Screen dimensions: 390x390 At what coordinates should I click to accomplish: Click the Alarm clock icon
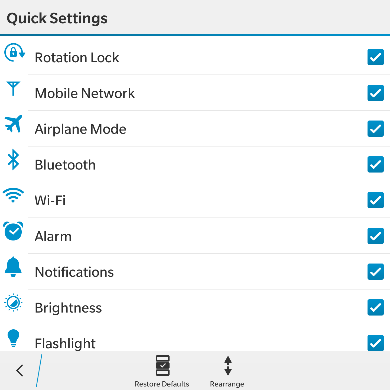click(13, 231)
